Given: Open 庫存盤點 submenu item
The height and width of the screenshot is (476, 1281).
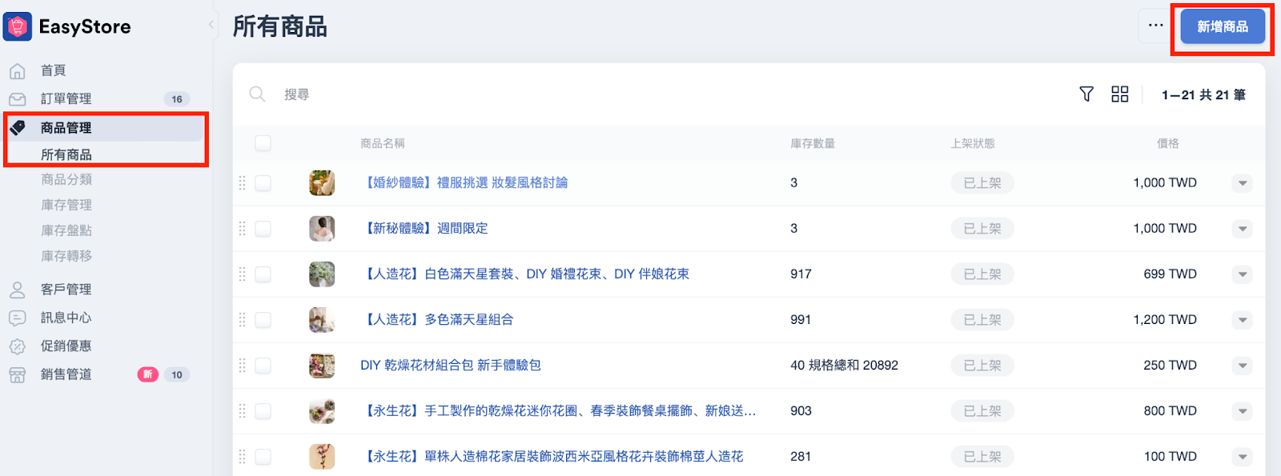Looking at the screenshot, I should point(66,230).
